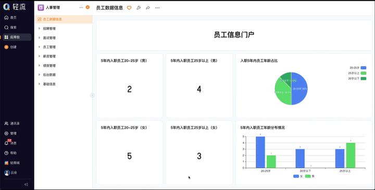Click value 4 in 25岁以上（男） card
Screen dimensions: 375x190
(199, 89)
